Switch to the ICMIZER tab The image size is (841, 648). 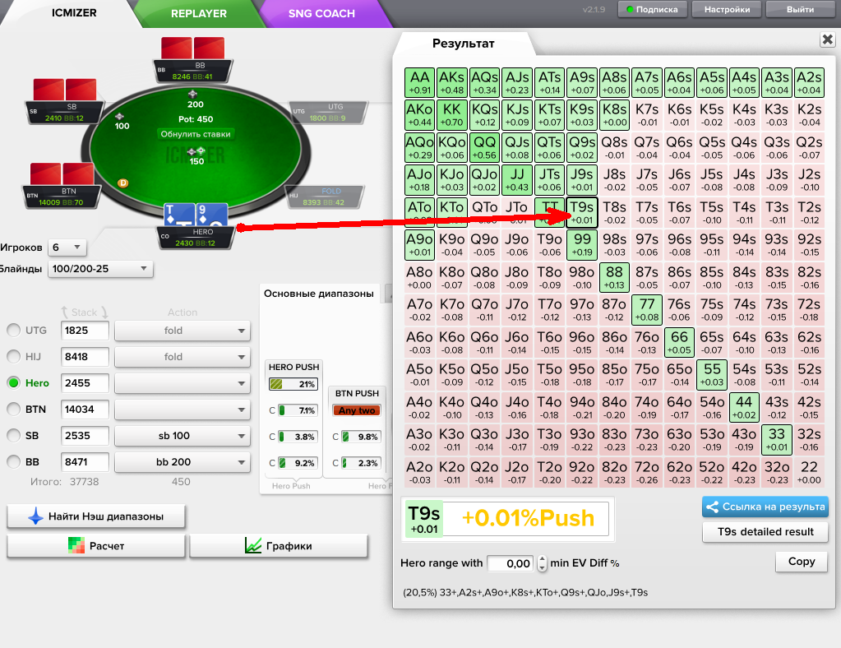[x=74, y=13]
